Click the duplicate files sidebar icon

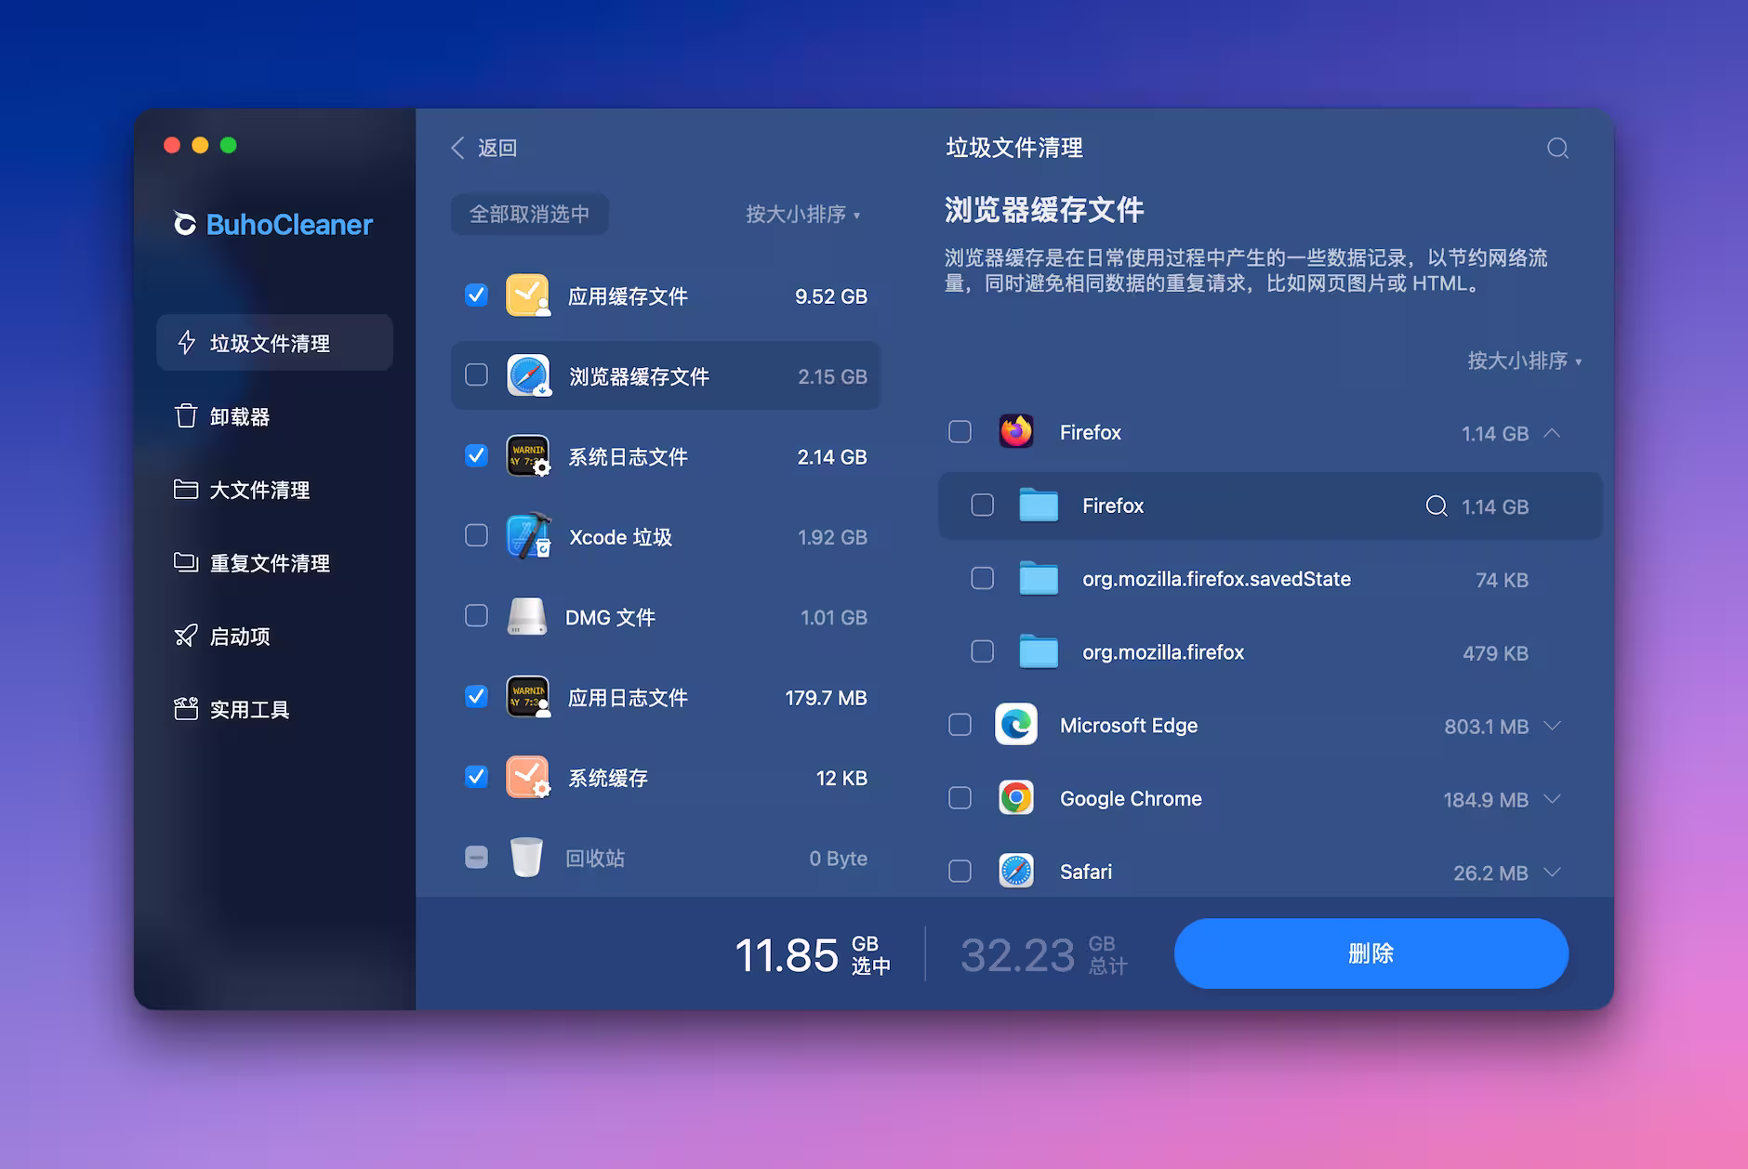point(186,562)
